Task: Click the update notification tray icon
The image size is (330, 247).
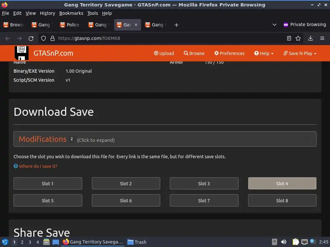Action: (312, 241)
